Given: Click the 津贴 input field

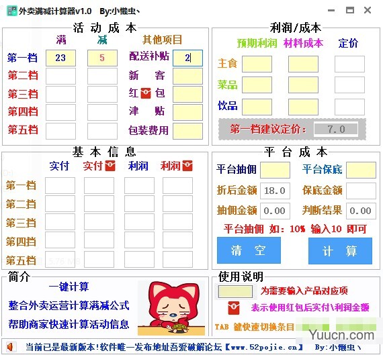Looking at the screenshot, I should pyautogui.click(x=187, y=112).
